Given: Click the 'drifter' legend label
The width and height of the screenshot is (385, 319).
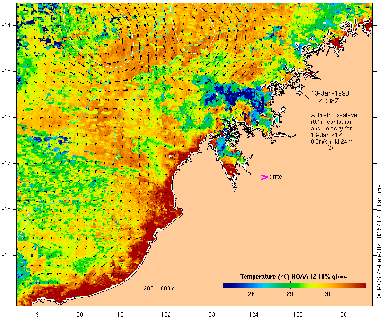Looking at the screenshot, I should [x=277, y=177].
